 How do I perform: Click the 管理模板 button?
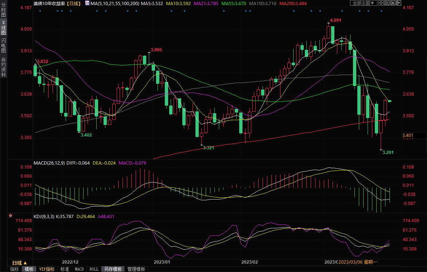tap(136, 269)
